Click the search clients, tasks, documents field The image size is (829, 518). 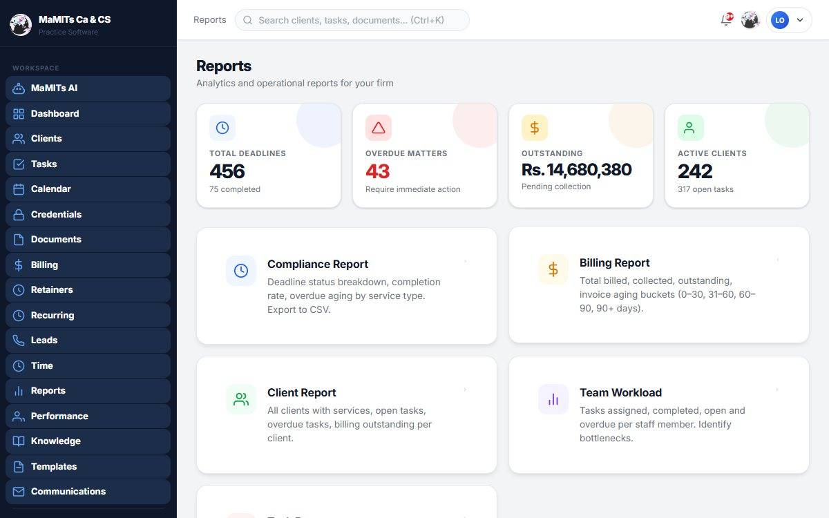[352, 20]
